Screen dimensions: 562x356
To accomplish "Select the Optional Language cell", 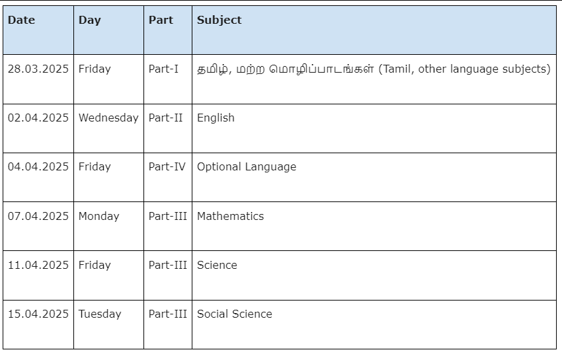I will [374, 177].
